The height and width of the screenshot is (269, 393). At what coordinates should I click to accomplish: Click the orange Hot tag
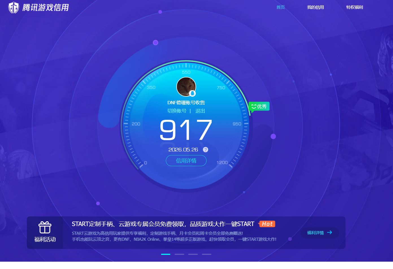pyautogui.click(x=267, y=224)
